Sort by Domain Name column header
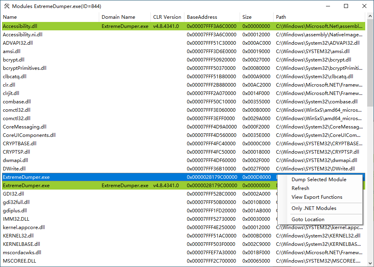374x267 pixels. click(125, 17)
